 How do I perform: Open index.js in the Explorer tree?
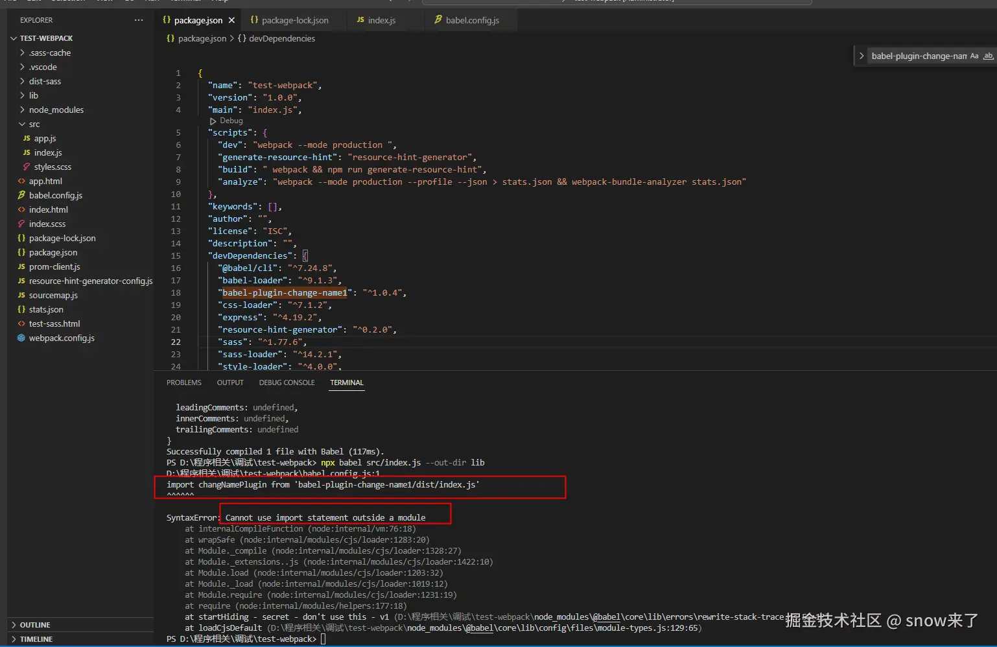(48, 152)
